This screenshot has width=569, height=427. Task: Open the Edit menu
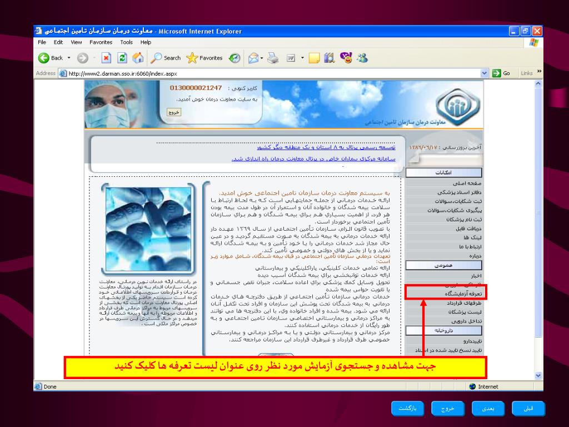point(58,42)
